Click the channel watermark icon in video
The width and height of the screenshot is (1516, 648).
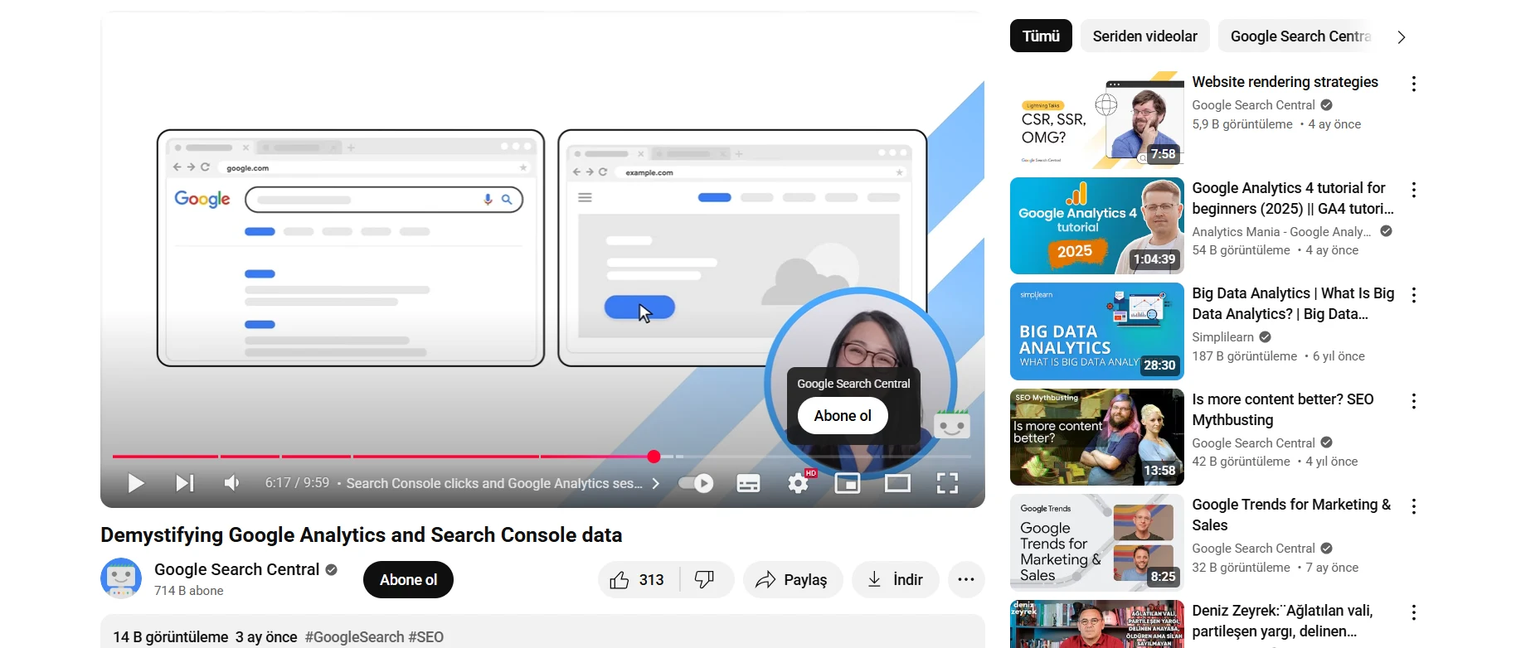[x=951, y=424]
